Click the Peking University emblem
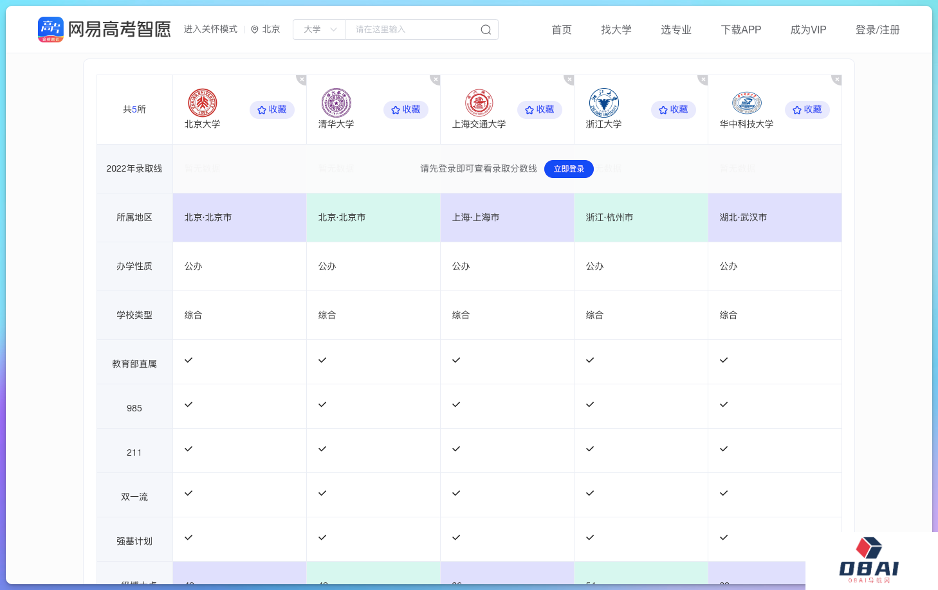 202,103
